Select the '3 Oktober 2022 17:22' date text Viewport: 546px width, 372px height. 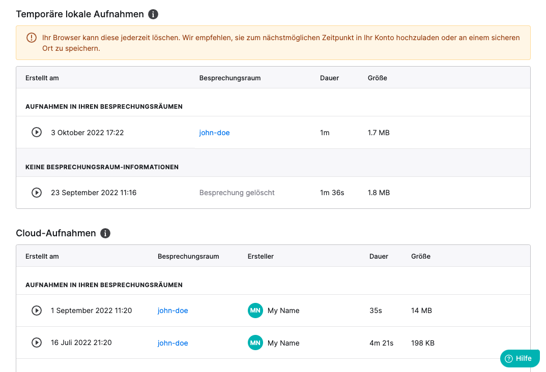88,133
